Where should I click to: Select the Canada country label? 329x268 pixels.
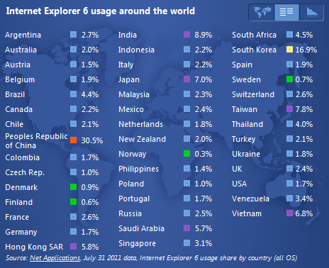[x=18, y=109]
